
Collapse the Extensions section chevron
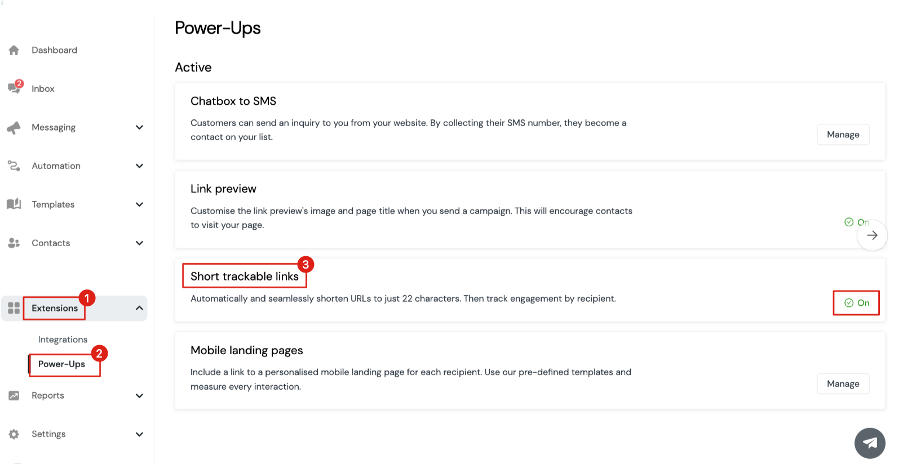click(139, 308)
